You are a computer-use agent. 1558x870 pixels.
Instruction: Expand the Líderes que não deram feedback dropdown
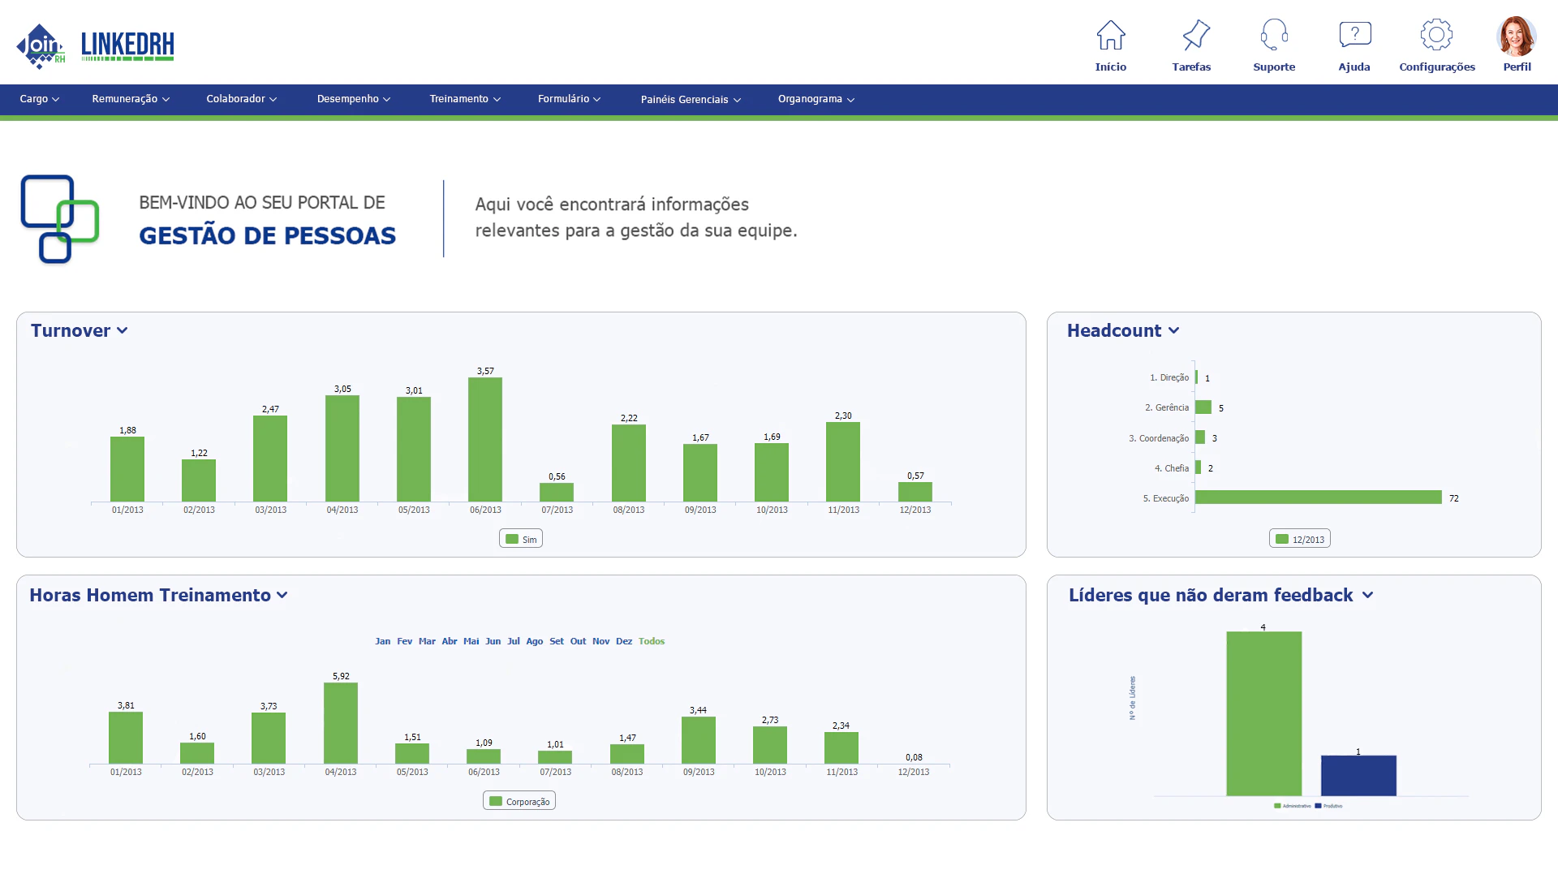(1367, 596)
